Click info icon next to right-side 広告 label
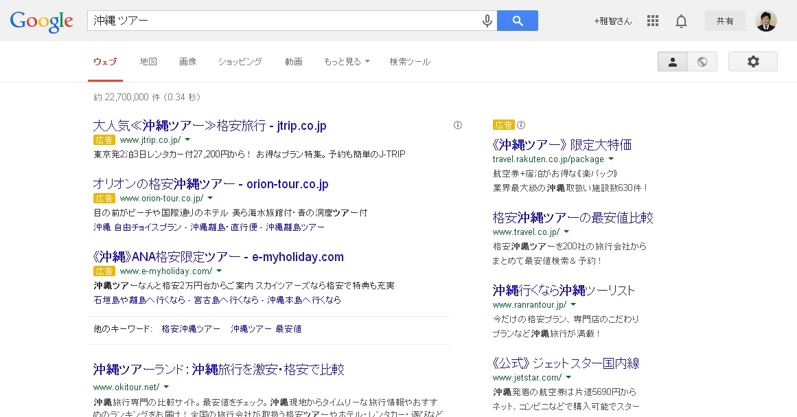 click(521, 124)
